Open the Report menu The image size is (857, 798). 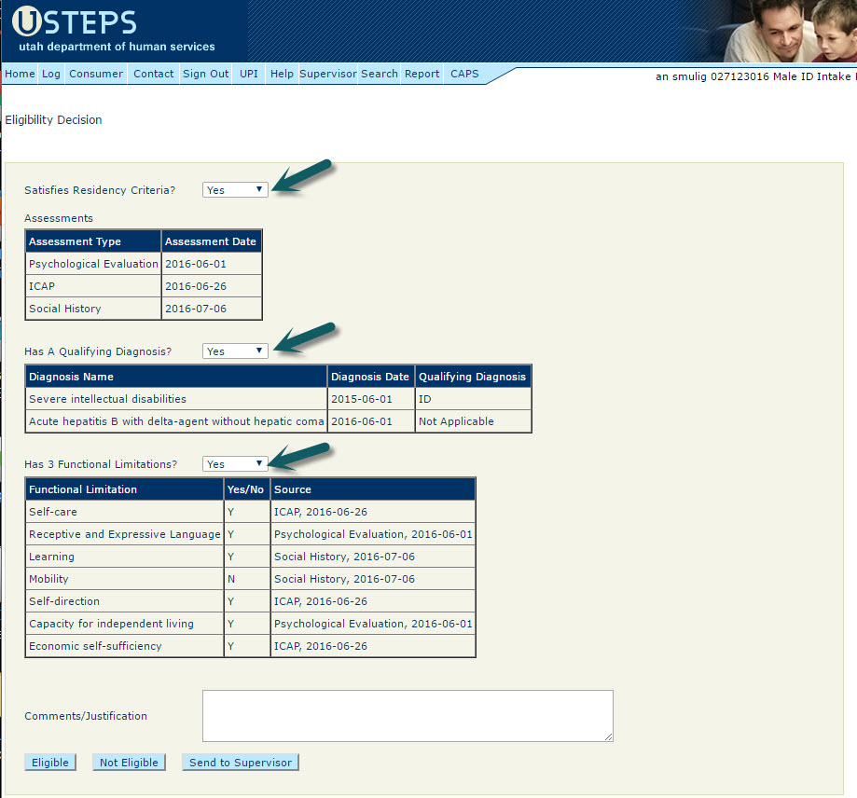pyautogui.click(x=422, y=75)
